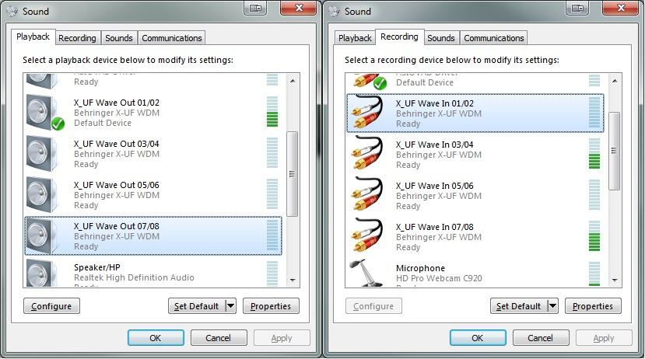645x359 pixels.
Task: Select X_UF Wave In 03/04 RCA cable icon
Action: click(x=367, y=154)
